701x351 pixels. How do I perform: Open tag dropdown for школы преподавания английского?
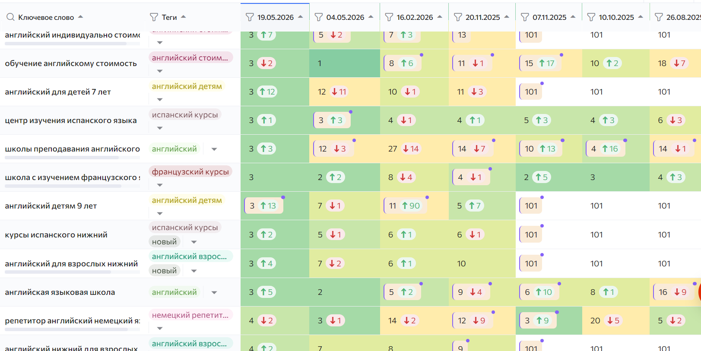214,149
